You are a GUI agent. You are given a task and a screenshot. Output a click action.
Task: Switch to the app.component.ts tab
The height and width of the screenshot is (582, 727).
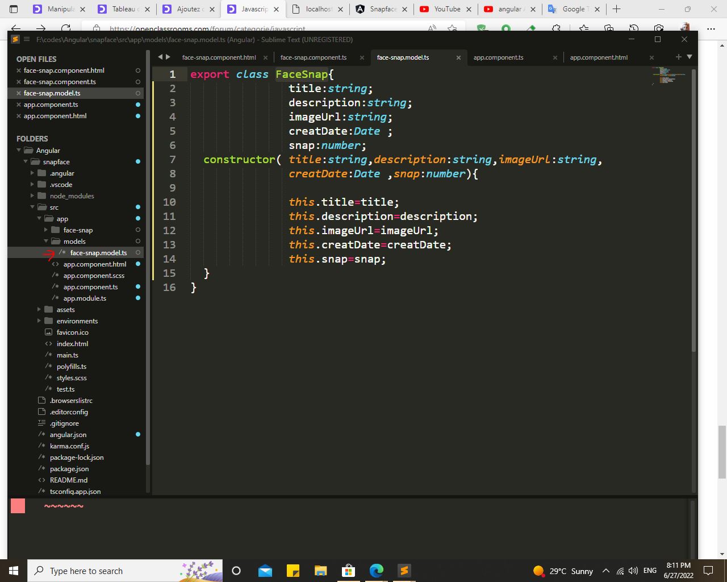coord(498,57)
